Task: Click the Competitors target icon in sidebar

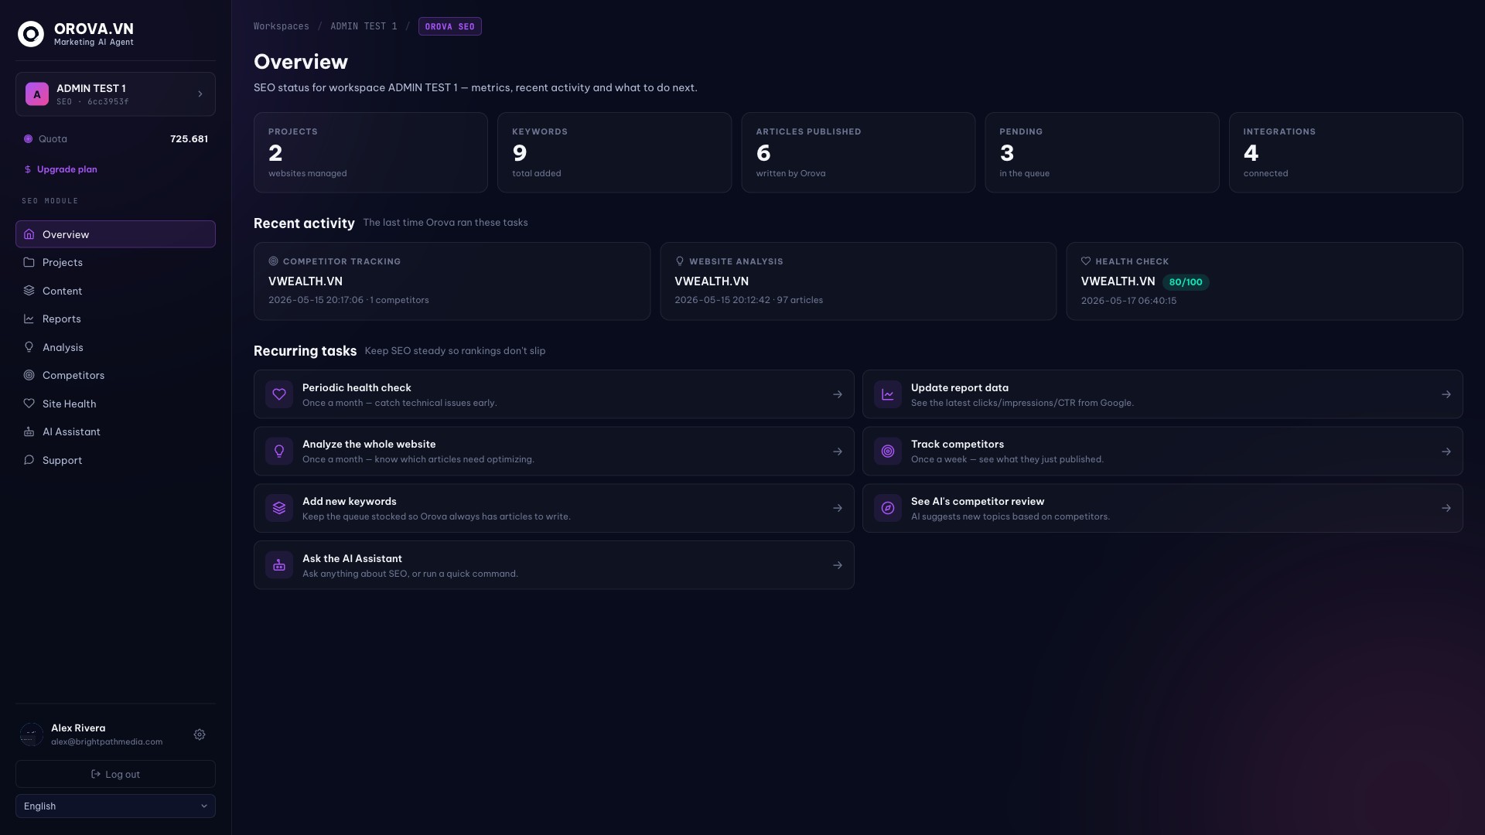Action: point(29,375)
